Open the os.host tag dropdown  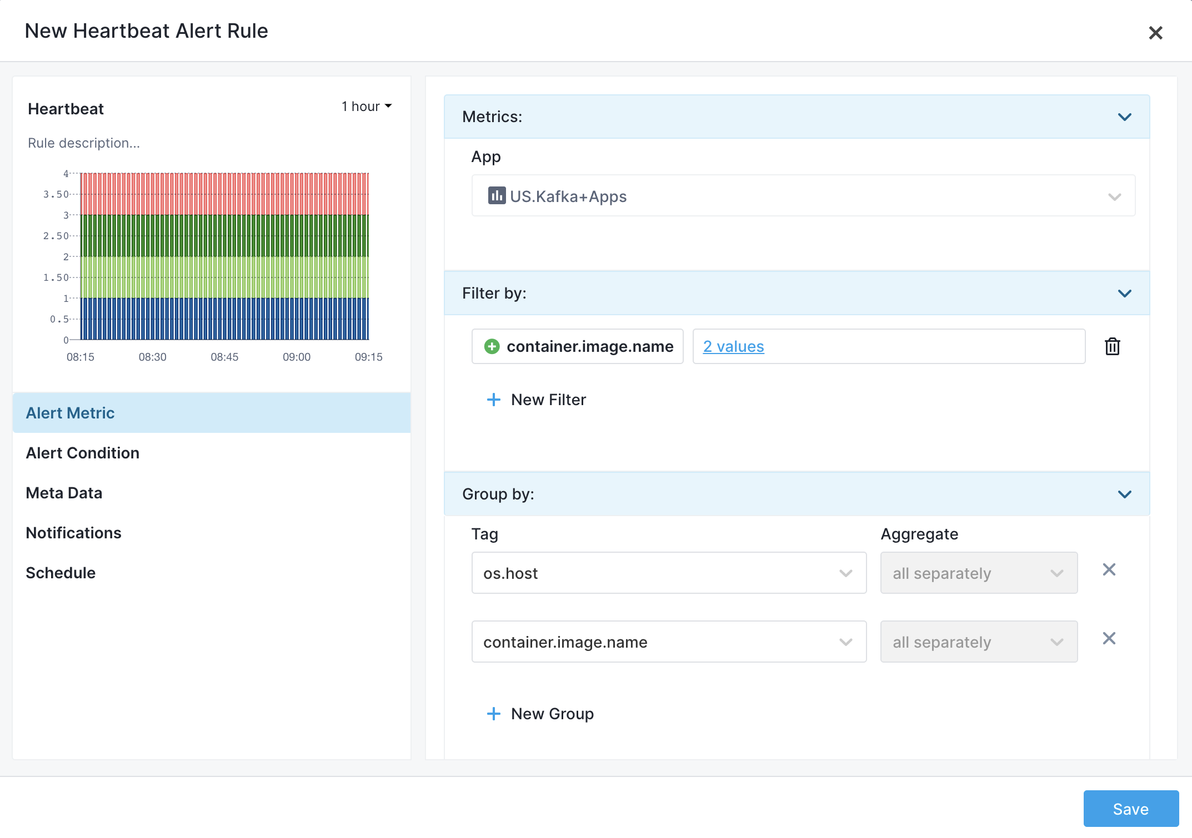coord(669,573)
